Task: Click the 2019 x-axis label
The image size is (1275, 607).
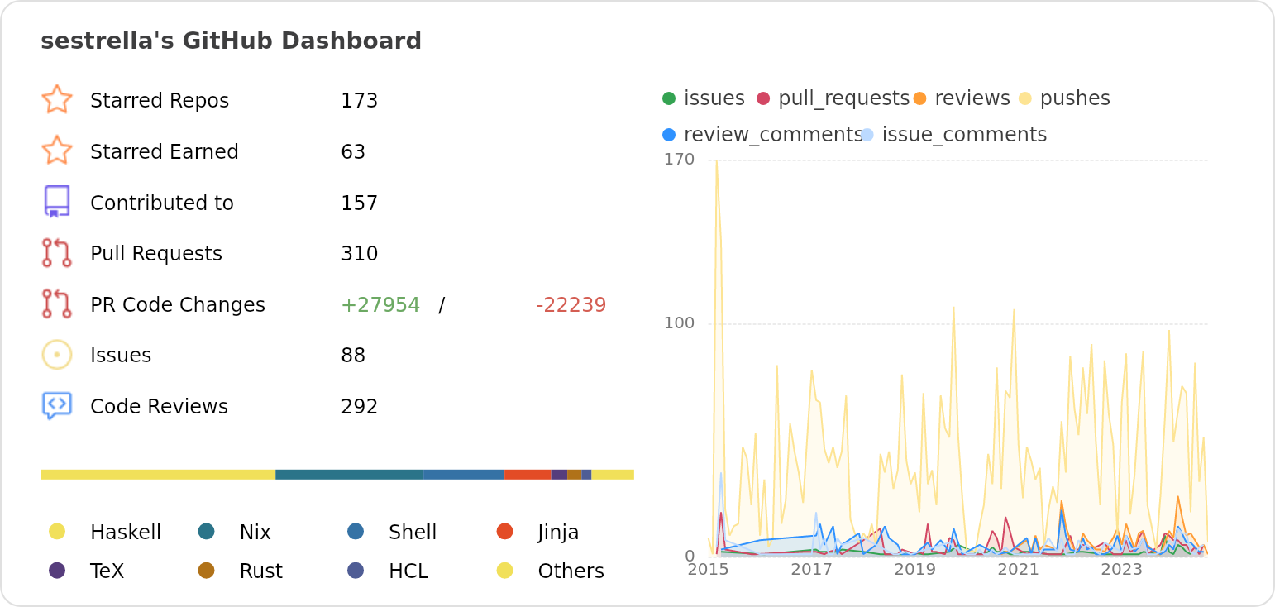Action: (915, 570)
